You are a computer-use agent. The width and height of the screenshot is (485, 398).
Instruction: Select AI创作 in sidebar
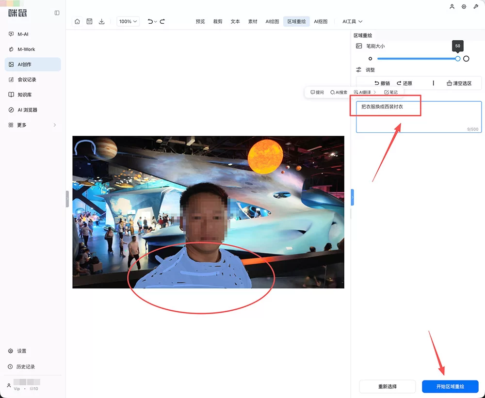(33, 64)
